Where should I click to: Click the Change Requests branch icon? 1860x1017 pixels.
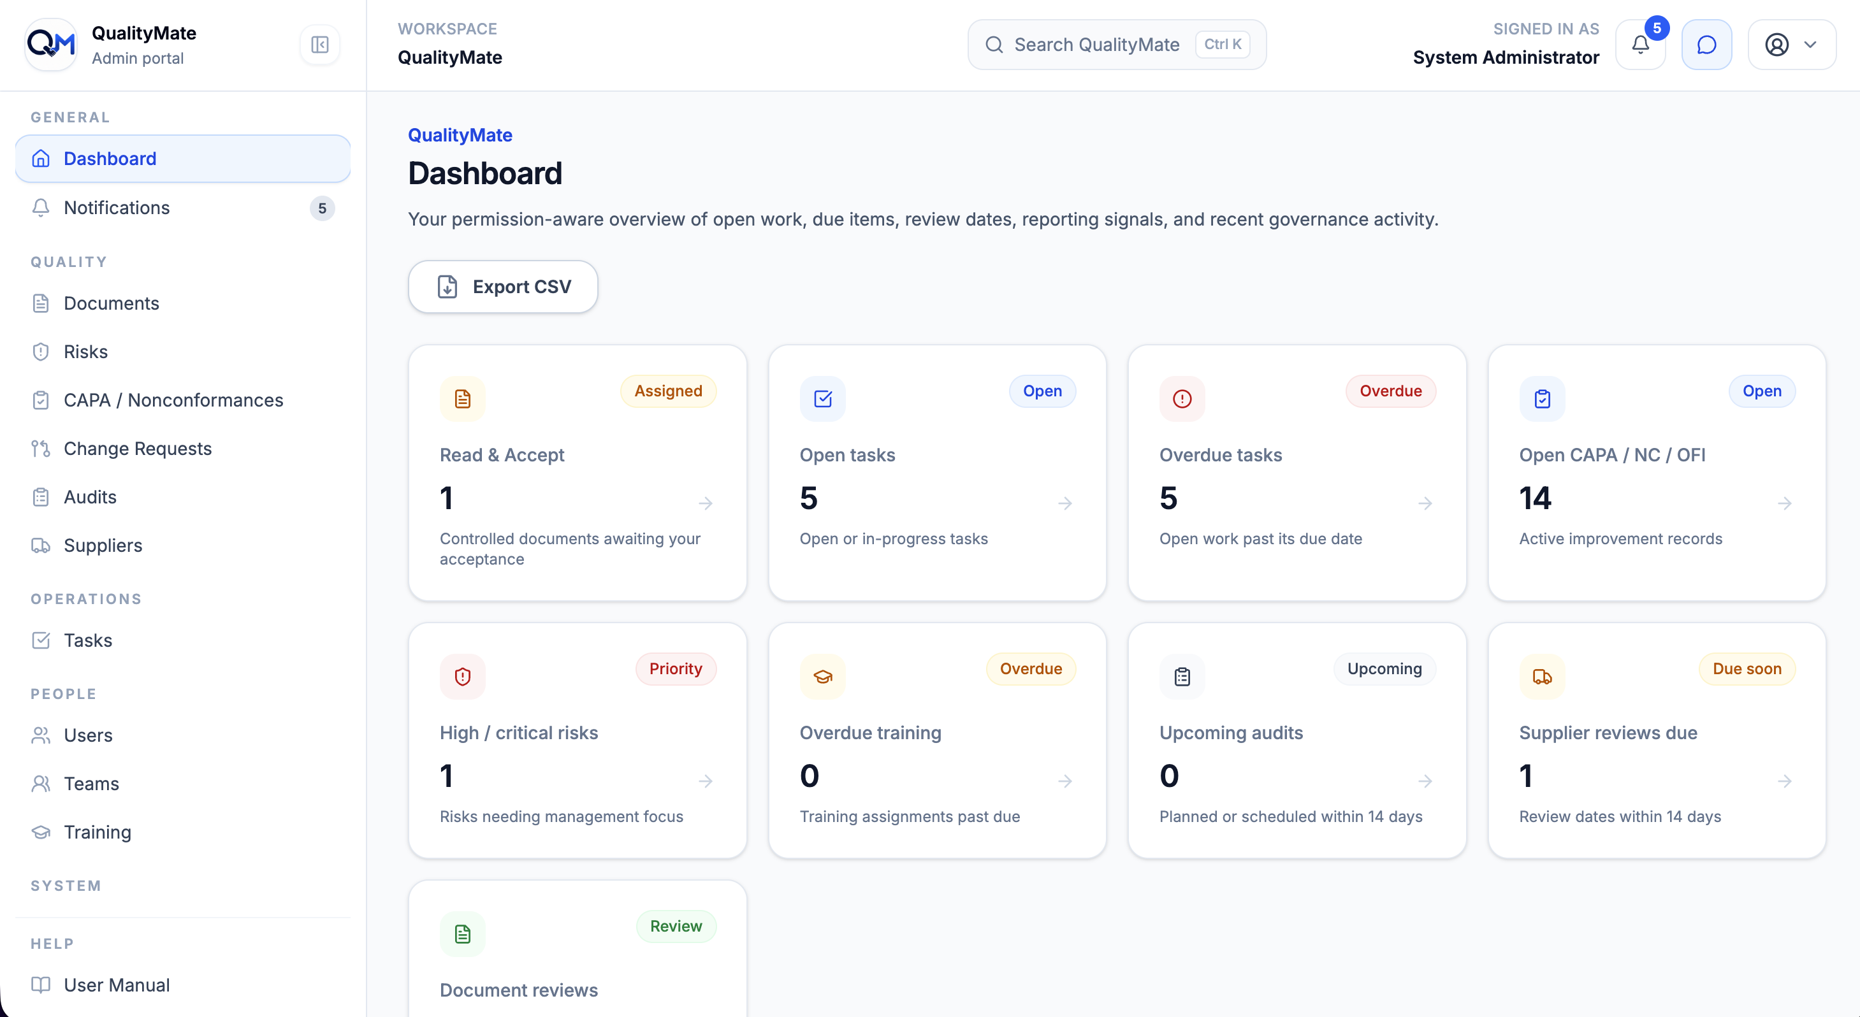pos(41,448)
